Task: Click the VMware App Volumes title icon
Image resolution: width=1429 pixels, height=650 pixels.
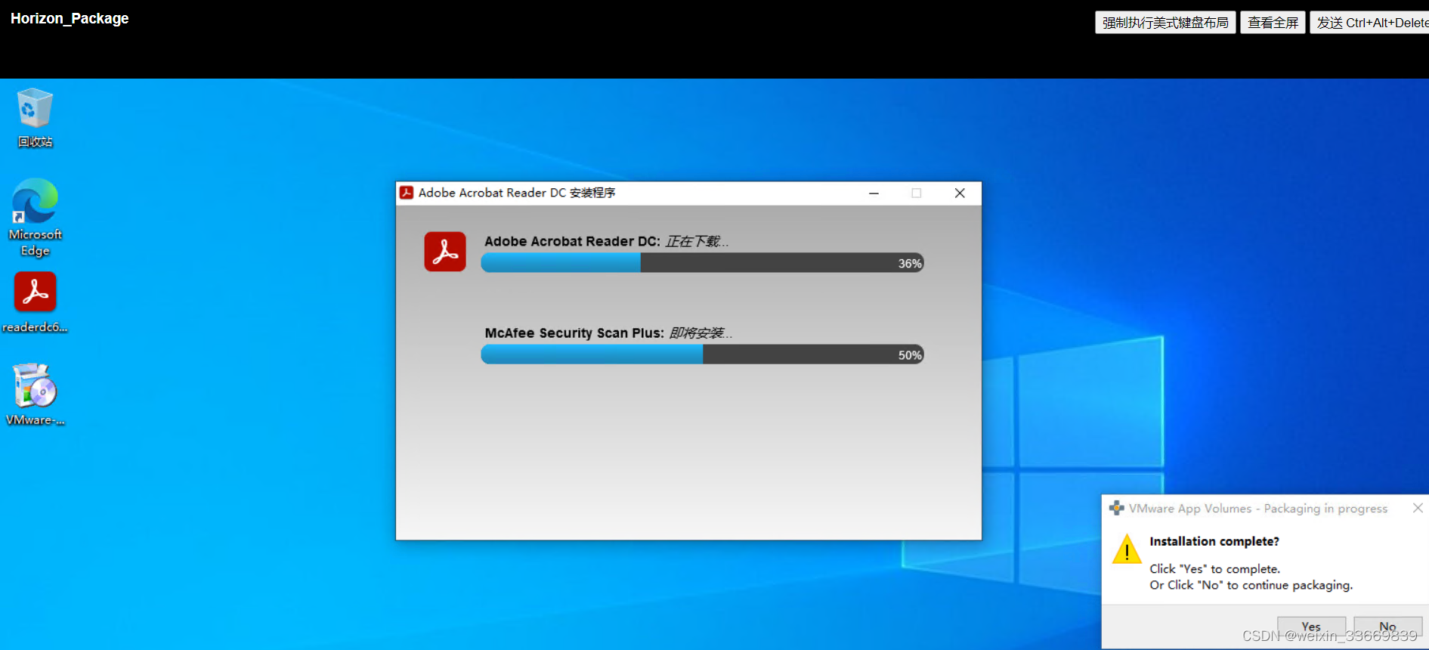Action: (x=1116, y=508)
